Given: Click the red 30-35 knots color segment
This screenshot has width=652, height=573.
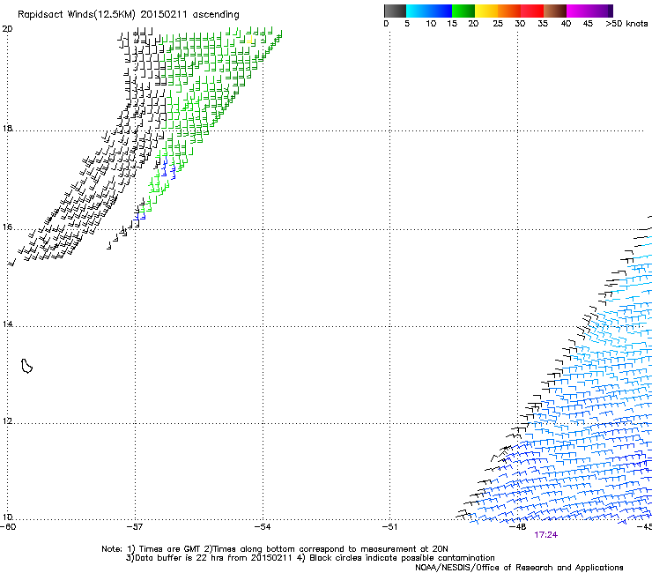Looking at the screenshot, I should pos(532,11).
